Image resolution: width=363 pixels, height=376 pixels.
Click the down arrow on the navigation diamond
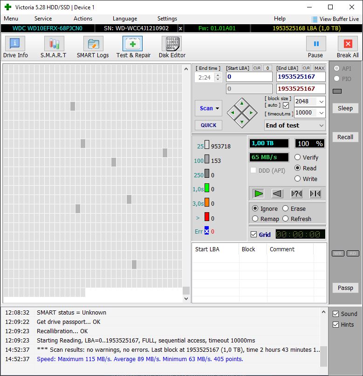[242, 122]
